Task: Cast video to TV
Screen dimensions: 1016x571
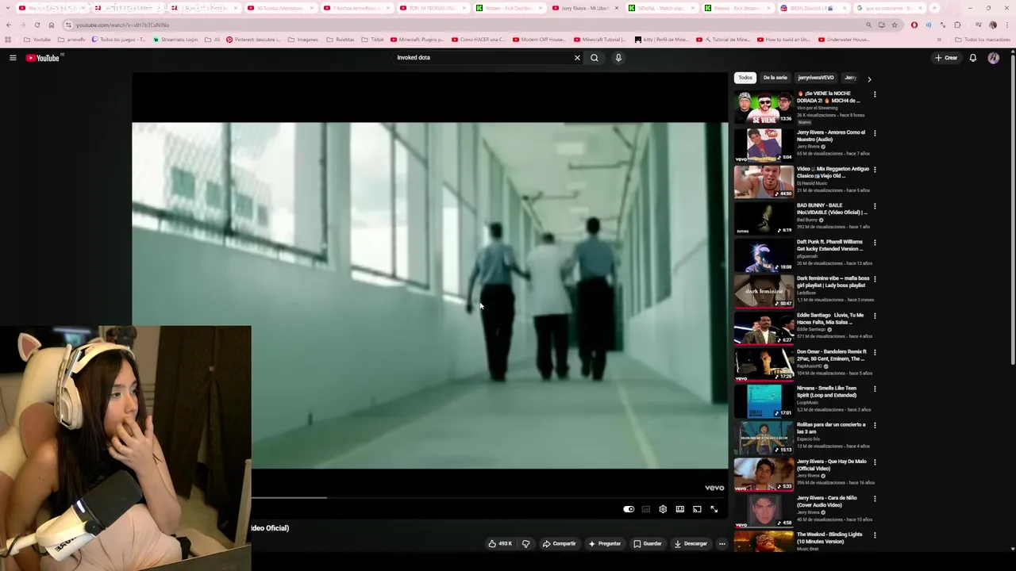Action: (x=697, y=509)
